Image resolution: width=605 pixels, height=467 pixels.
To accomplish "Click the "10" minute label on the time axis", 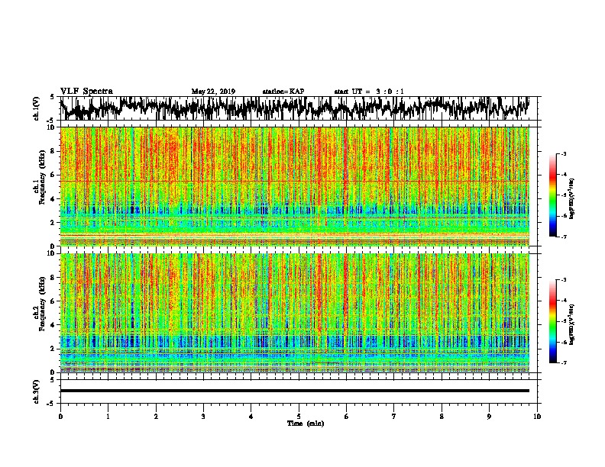I will [x=537, y=417].
